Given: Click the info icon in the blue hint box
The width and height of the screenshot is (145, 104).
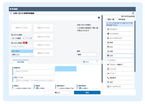Looking at the screenshot, I should point(107,23).
